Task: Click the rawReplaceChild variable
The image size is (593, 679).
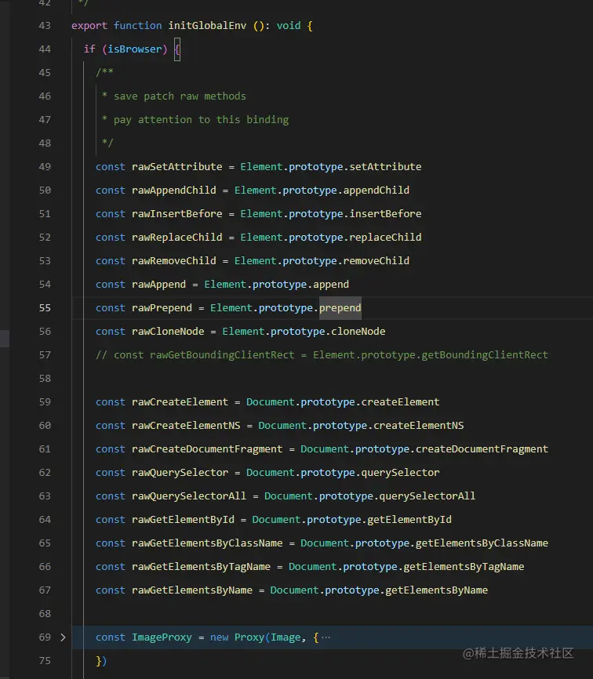Action: [x=176, y=238]
